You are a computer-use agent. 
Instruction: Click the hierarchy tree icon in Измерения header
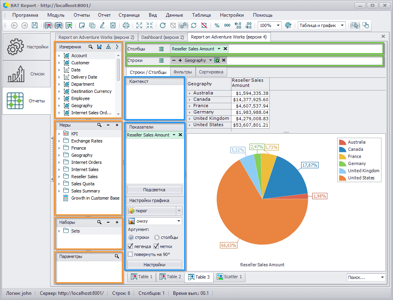point(108,47)
